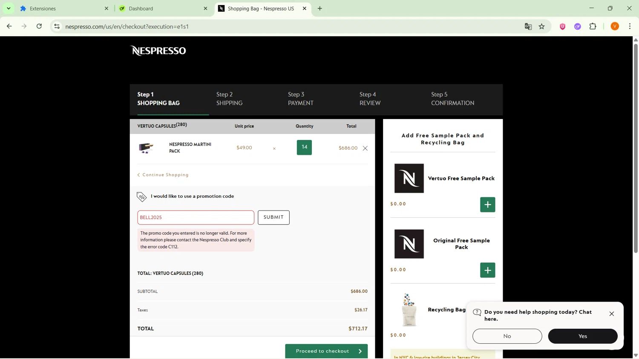Open a new browser tab
639x359 pixels.
320,9
